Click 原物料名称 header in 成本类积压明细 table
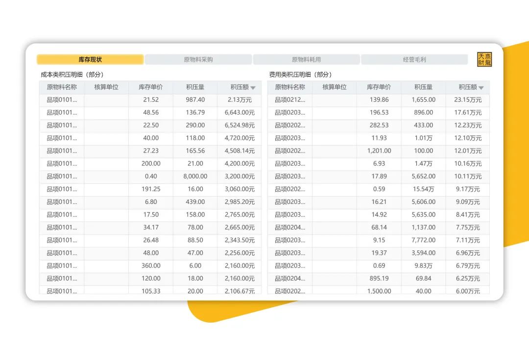Image resolution: width=529 pixels, height=350 pixels. pyautogui.click(x=62, y=87)
